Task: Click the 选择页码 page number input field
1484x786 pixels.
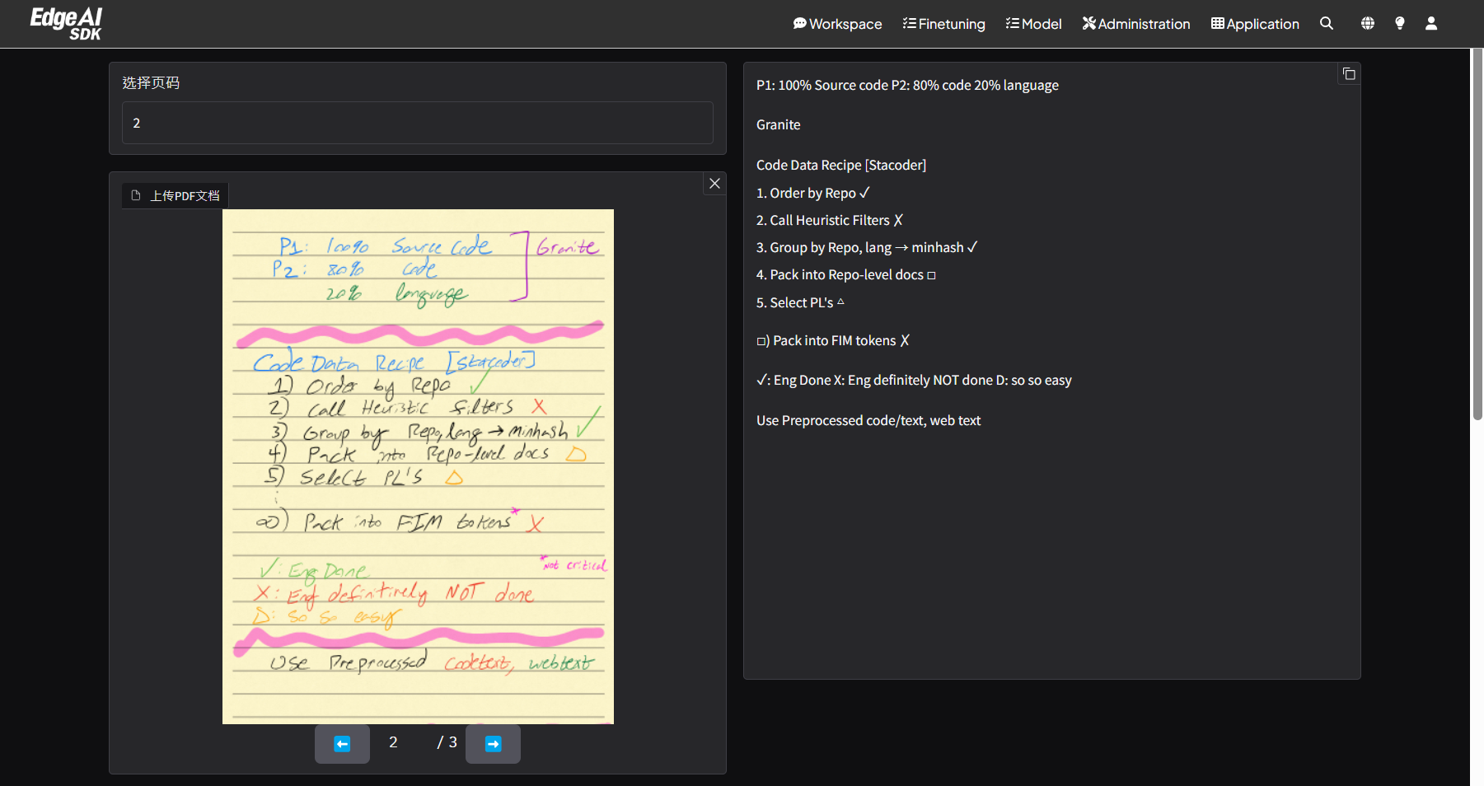Action: [417, 123]
